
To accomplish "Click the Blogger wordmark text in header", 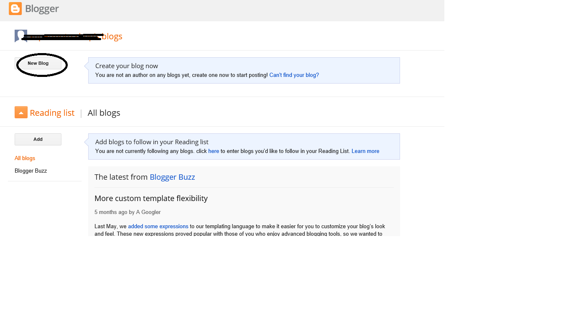I will click(42, 9).
